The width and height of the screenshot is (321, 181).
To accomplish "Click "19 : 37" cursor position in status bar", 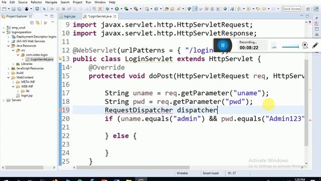I will (232, 173).
